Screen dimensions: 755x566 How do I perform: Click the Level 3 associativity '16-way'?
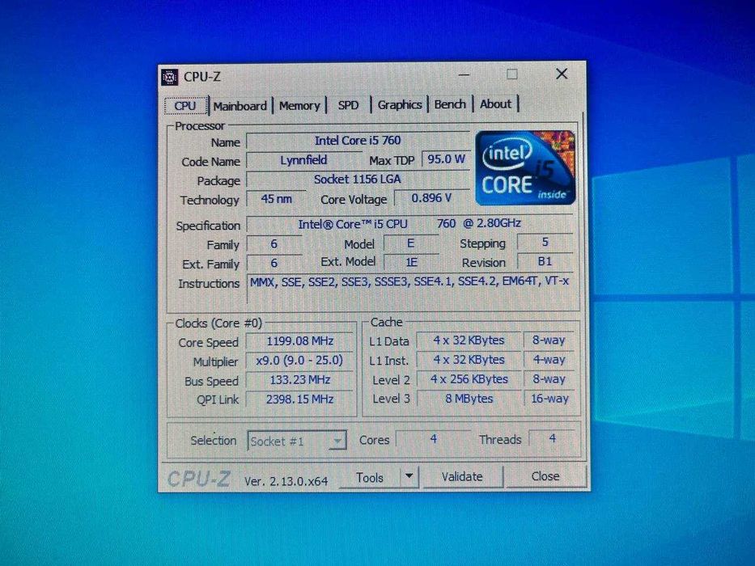tap(549, 399)
